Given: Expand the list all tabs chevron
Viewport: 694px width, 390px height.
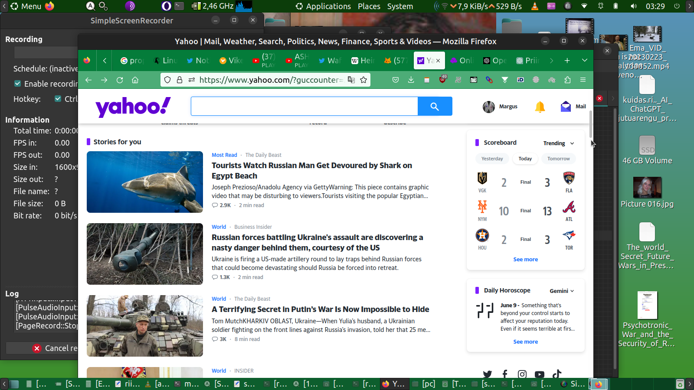Looking at the screenshot, I should tap(585, 61).
